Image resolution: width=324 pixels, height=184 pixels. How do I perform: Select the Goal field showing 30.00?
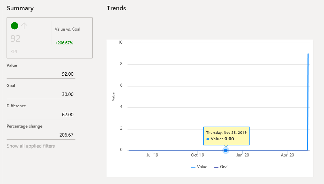pos(41,94)
